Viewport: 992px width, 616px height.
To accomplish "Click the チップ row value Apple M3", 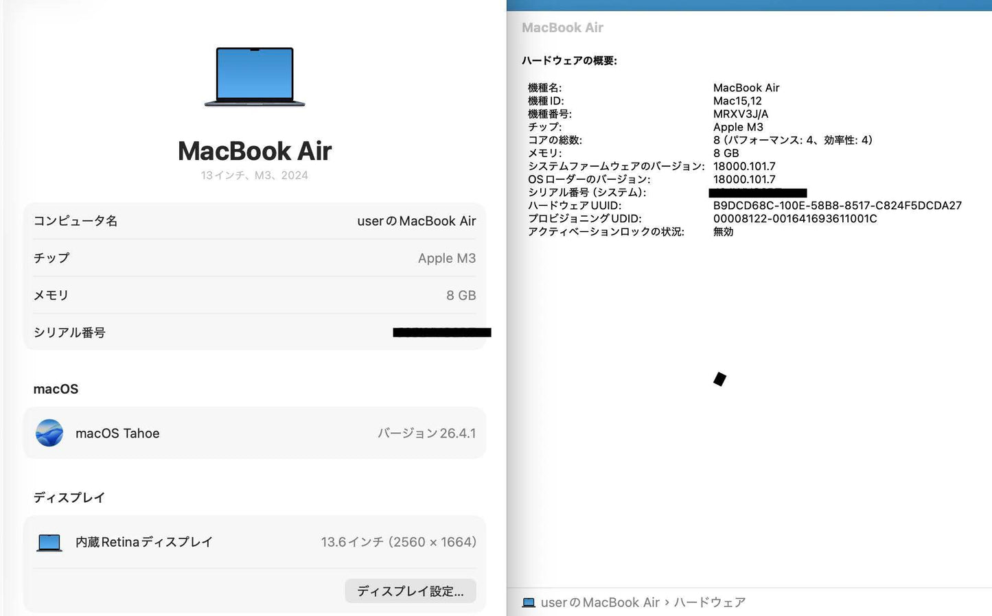I will click(447, 258).
